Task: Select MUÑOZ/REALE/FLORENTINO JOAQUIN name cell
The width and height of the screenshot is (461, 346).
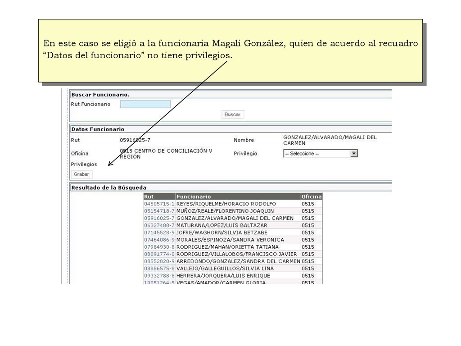Action: [x=238, y=211]
